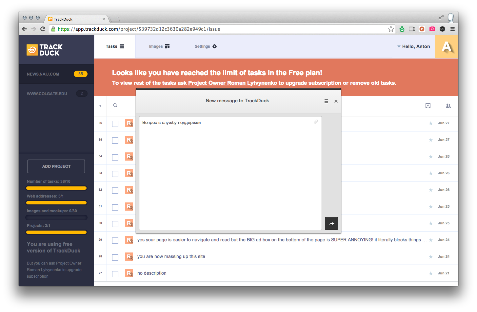
Task: Open a new browser tab
Action: [x=115, y=19]
